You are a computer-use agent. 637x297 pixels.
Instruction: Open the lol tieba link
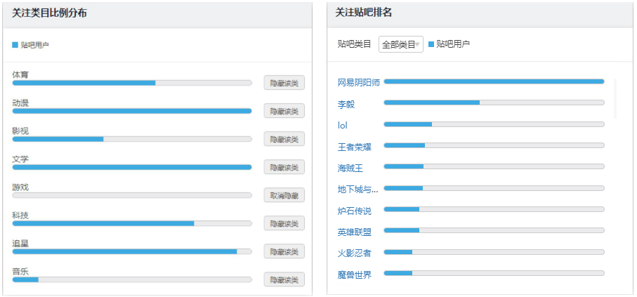(x=343, y=126)
